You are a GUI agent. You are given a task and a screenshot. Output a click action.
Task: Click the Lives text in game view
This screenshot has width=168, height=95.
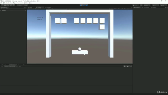(x=40, y=20)
